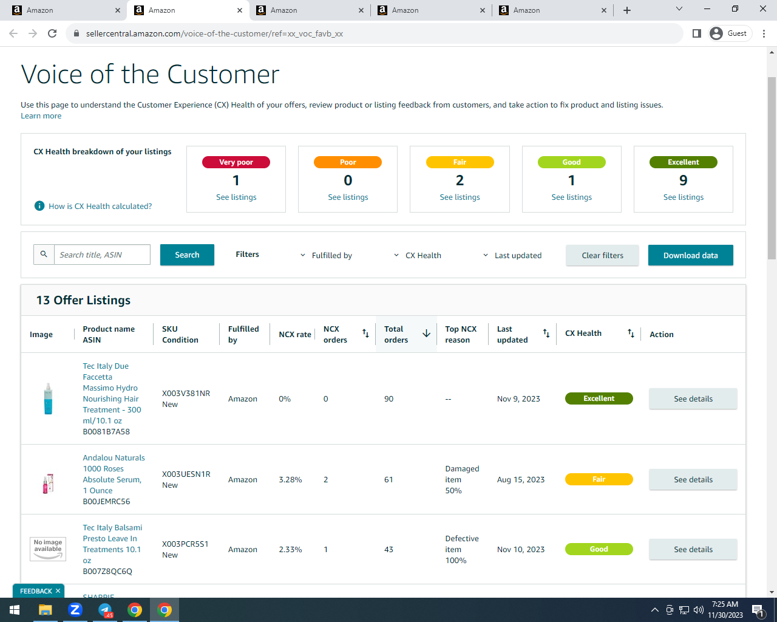
Task: Expand the Last updated filter dropdown
Action: coord(512,256)
